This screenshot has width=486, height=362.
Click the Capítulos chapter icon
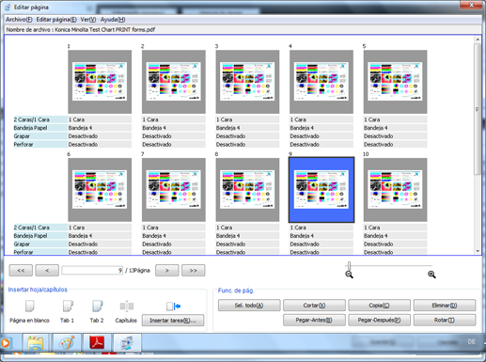pyautogui.click(x=127, y=307)
